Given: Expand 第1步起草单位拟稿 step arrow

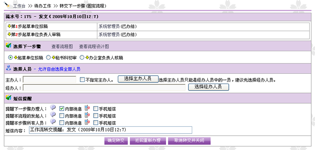Looking at the screenshot, I should coord(9,26).
